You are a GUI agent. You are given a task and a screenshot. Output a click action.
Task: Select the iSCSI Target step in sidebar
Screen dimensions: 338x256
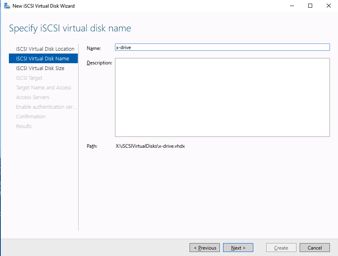(29, 78)
